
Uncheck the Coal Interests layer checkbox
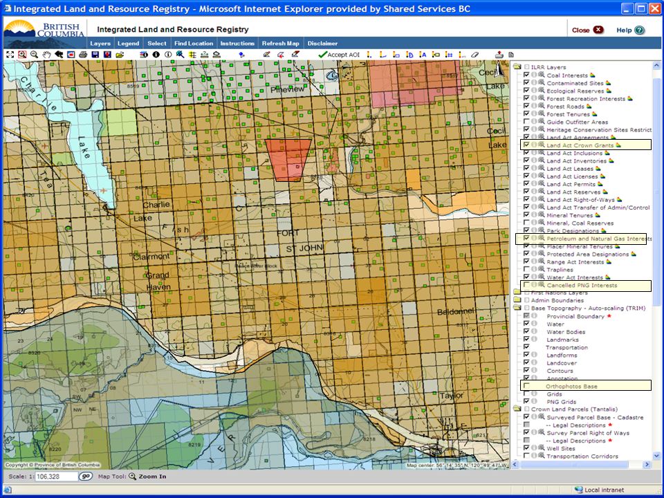click(526, 75)
